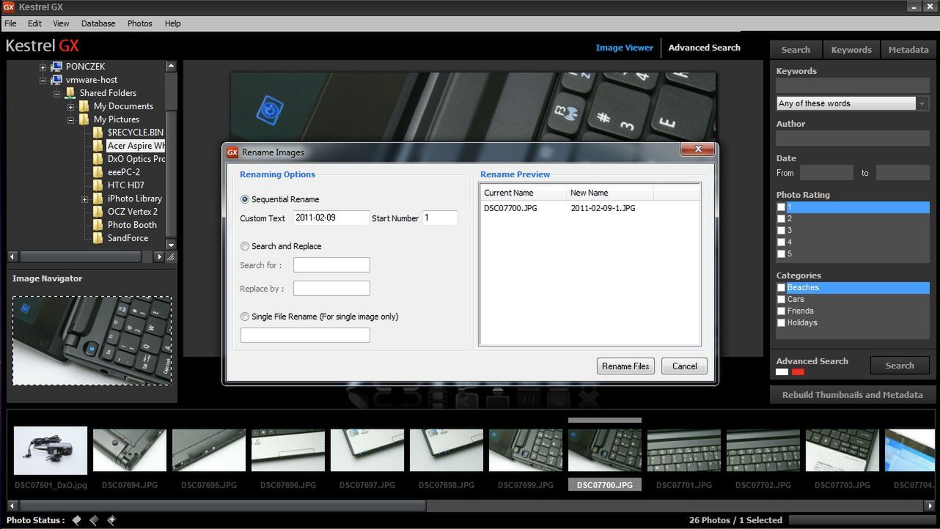Switch to the Metadata tab

point(908,50)
